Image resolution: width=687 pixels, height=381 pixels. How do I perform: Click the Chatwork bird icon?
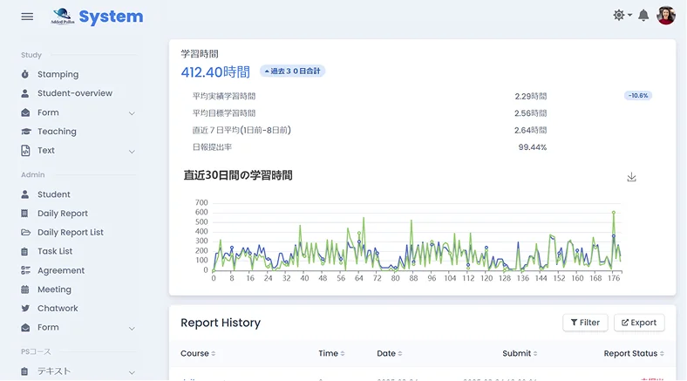pyautogui.click(x=25, y=309)
